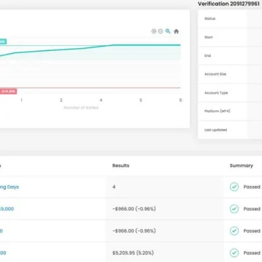This screenshot has height=262, width=262.
Task: Click the Passed checkmark in $5,205.95 row
Action: pyautogui.click(x=234, y=253)
